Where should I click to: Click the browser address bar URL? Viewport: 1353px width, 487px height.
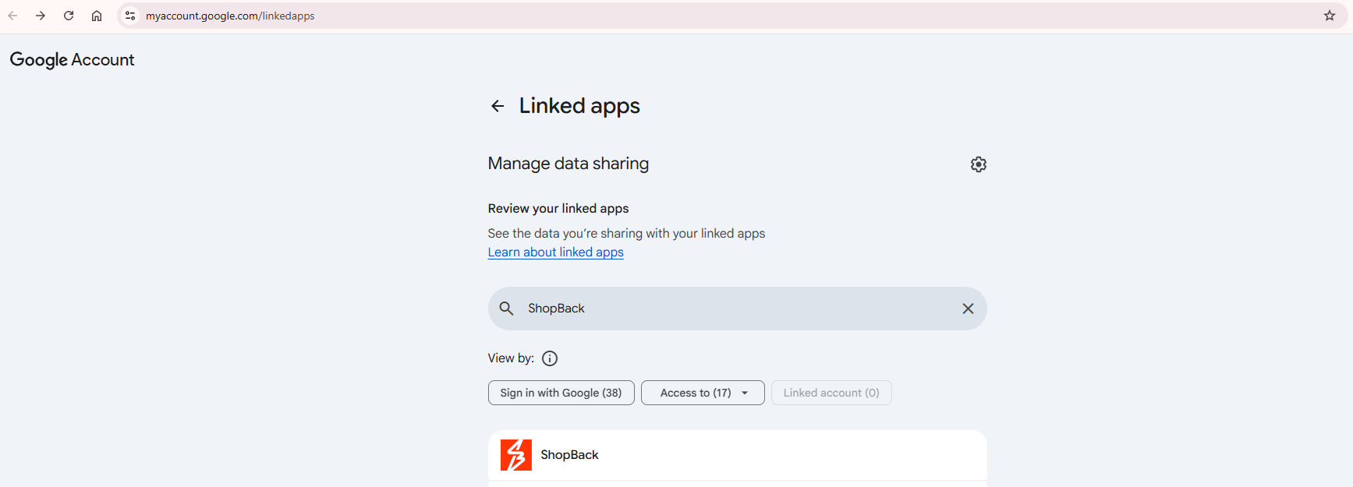click(x=230, y=16)
